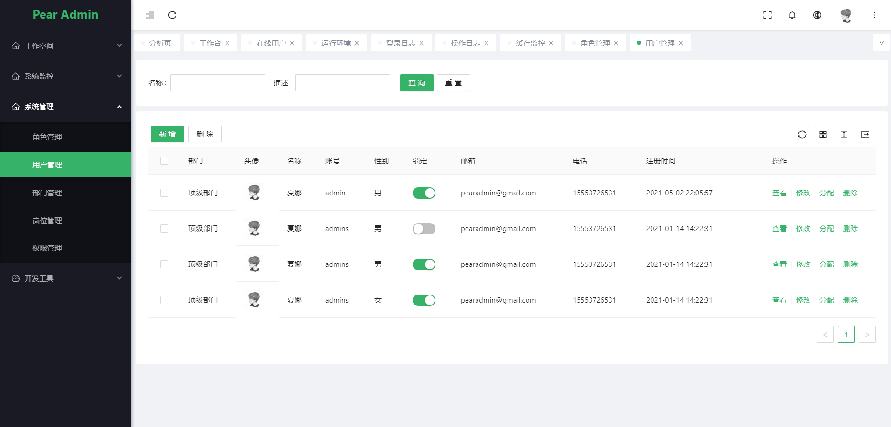Focus the 名称 search input field
The width and height of the screenshot is (891, 427).
218,83
